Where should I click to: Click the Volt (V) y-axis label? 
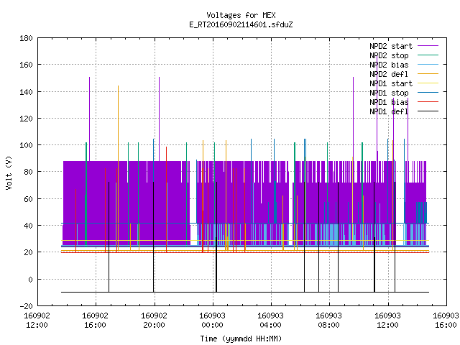click(9, 172)
